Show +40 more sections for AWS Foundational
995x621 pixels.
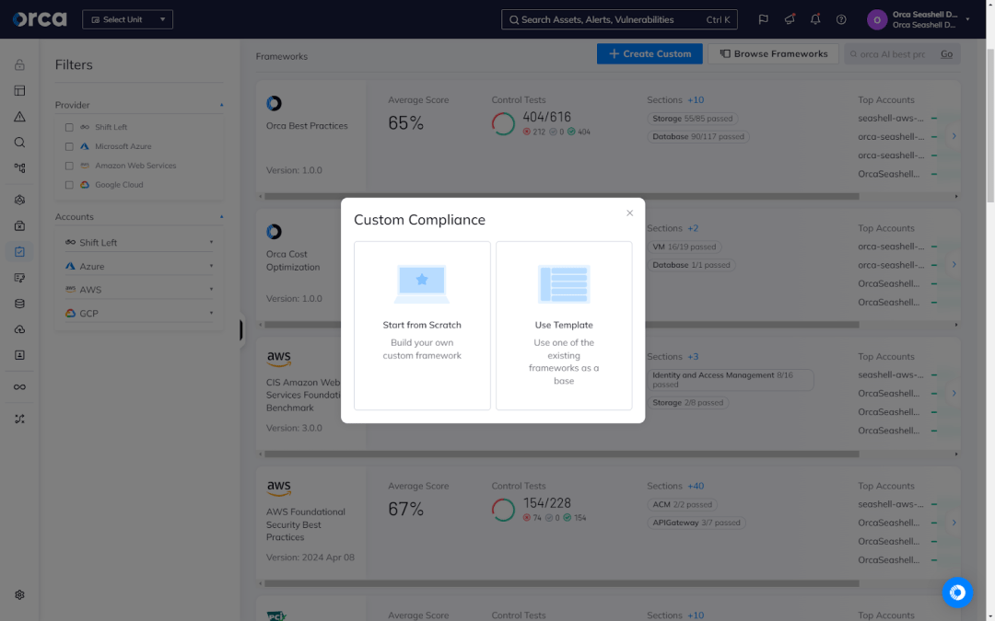[696, 486]
